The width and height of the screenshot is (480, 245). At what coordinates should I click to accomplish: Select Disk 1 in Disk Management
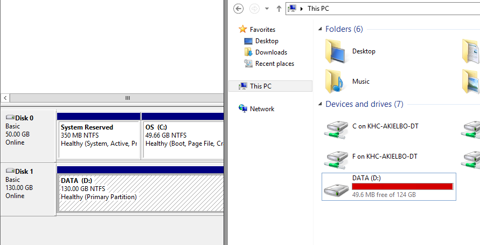[29, 189]
